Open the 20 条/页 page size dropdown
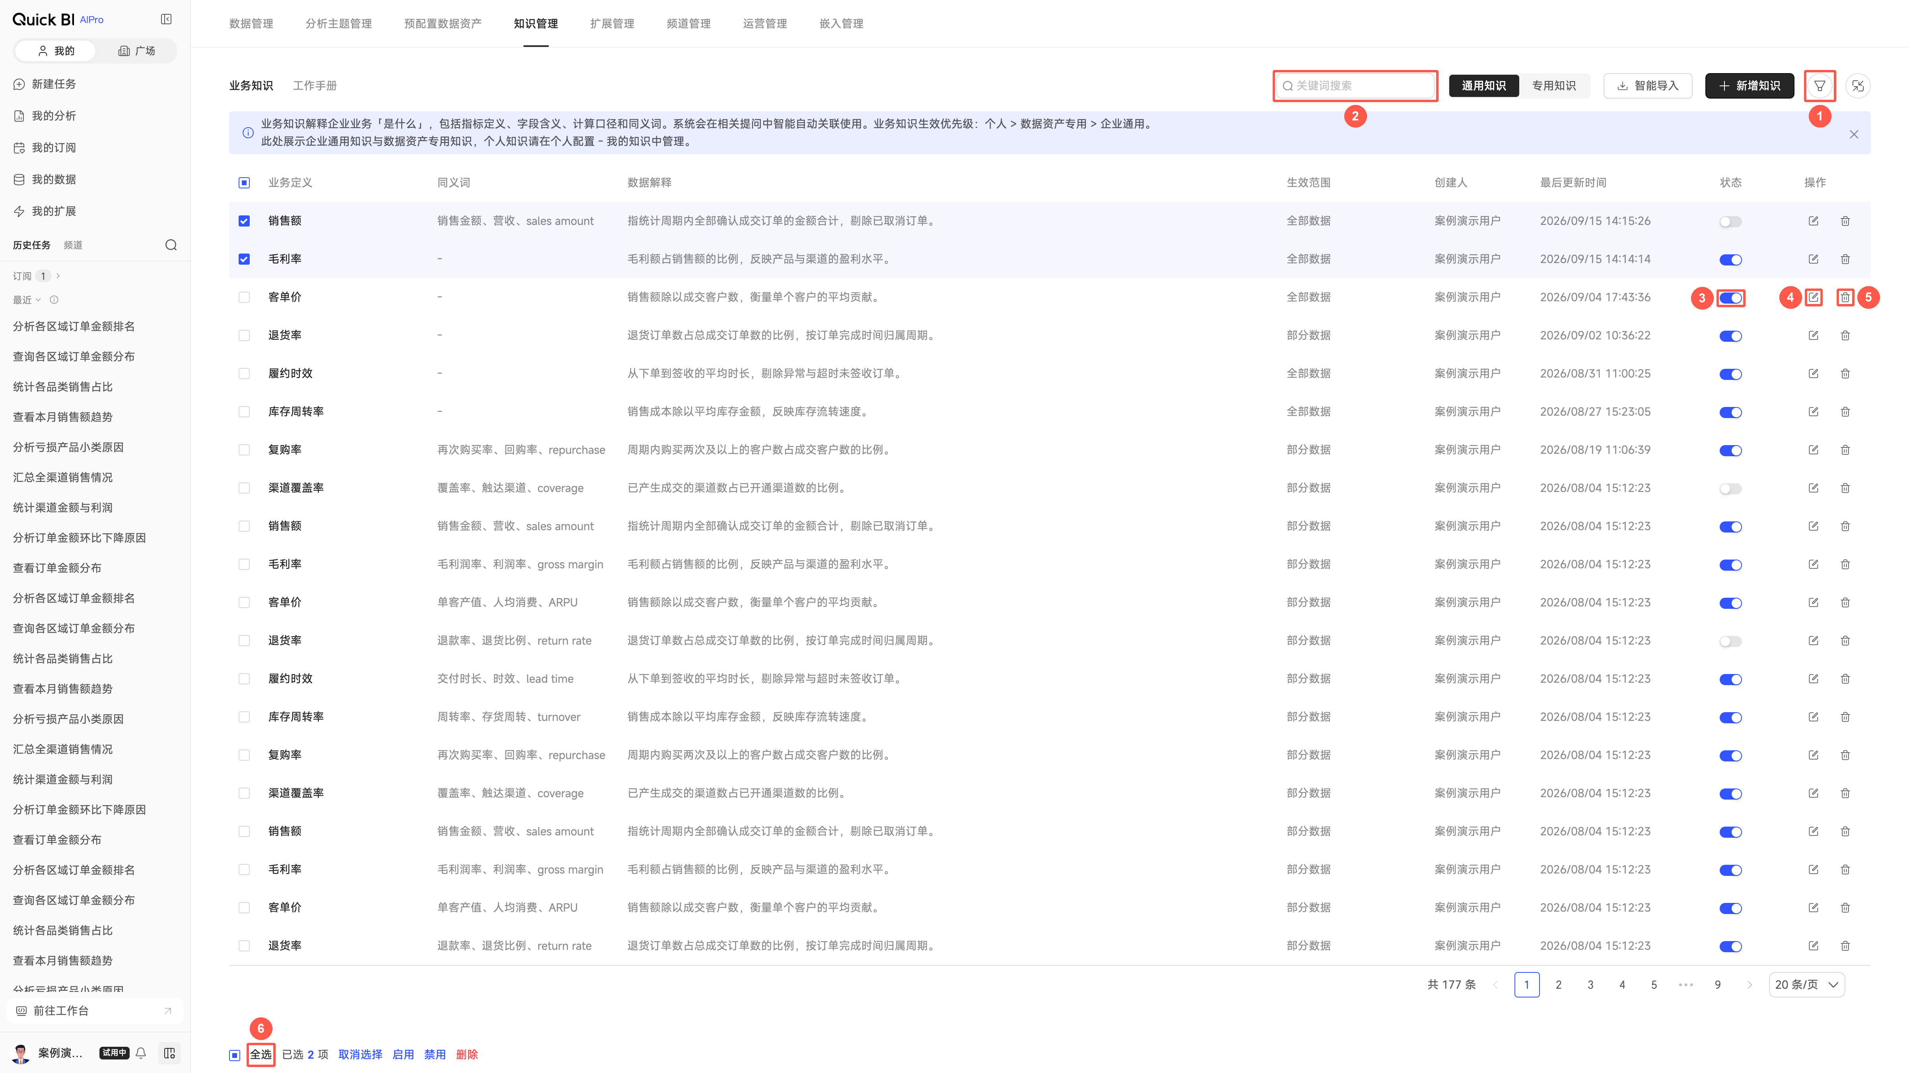The image size is (1909, 1073). point(1807,985)
